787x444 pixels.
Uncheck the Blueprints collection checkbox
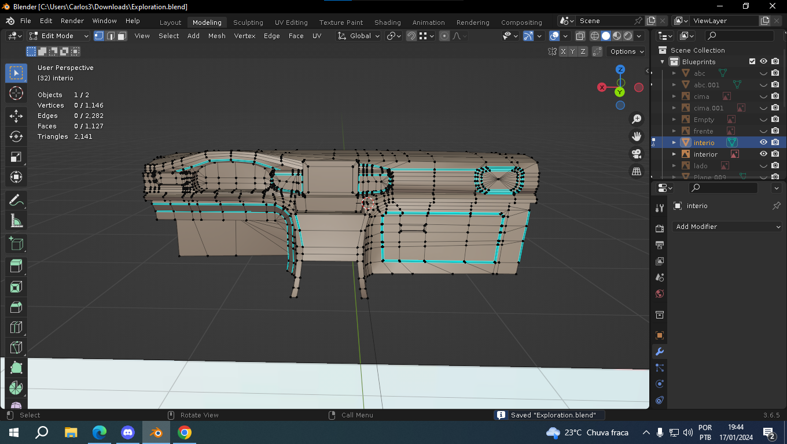tap(752, 61)
